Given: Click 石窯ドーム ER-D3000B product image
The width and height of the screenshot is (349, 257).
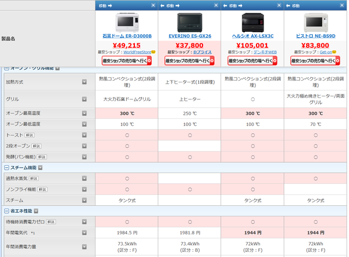Looking at the screenshot, I should coord(127,23).
